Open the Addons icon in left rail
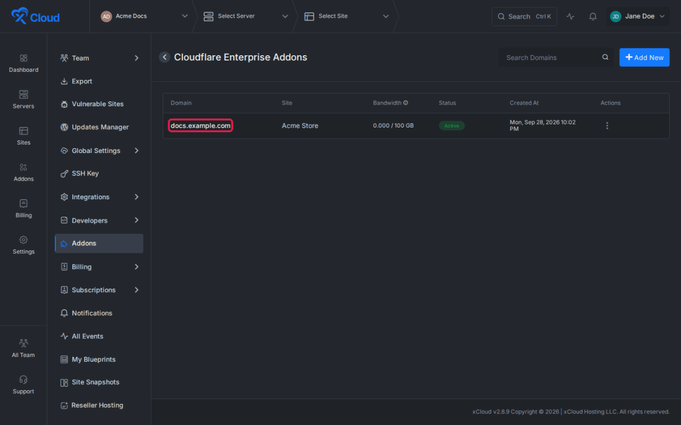This screenshot has height=425, width=681. click(x=23, y=167)
